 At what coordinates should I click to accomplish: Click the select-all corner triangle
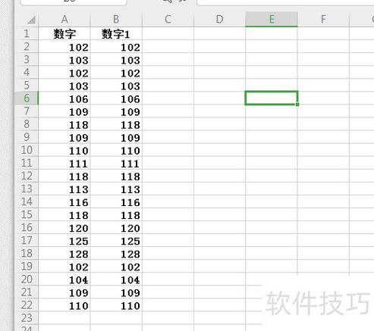[x=32, y=20]
